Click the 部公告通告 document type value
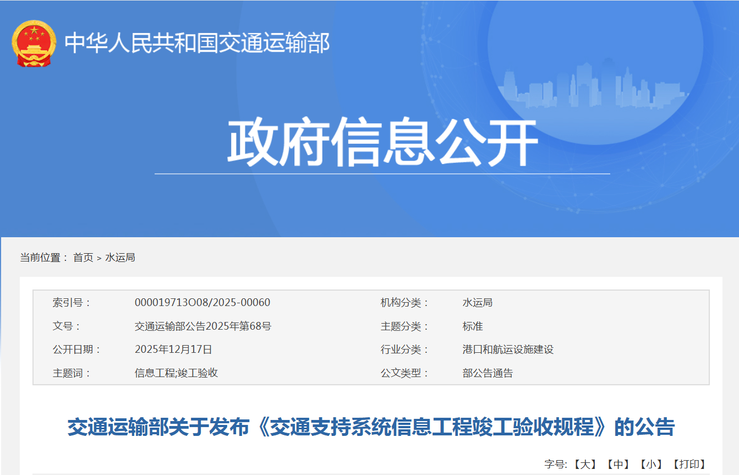The height and width of the screenshot is (475, 739). (487, 373)
